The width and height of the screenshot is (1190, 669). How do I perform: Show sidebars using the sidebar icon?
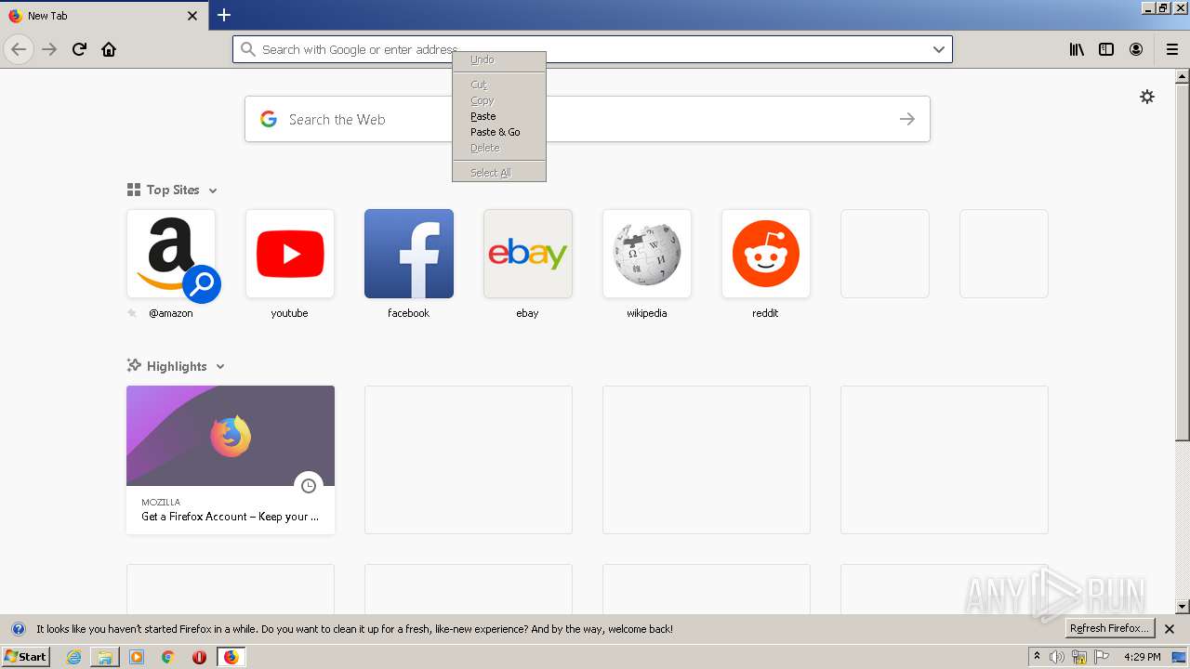coord(1106,49)
